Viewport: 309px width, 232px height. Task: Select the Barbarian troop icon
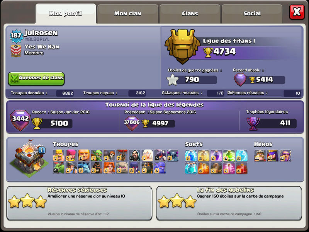pos(59,155)
